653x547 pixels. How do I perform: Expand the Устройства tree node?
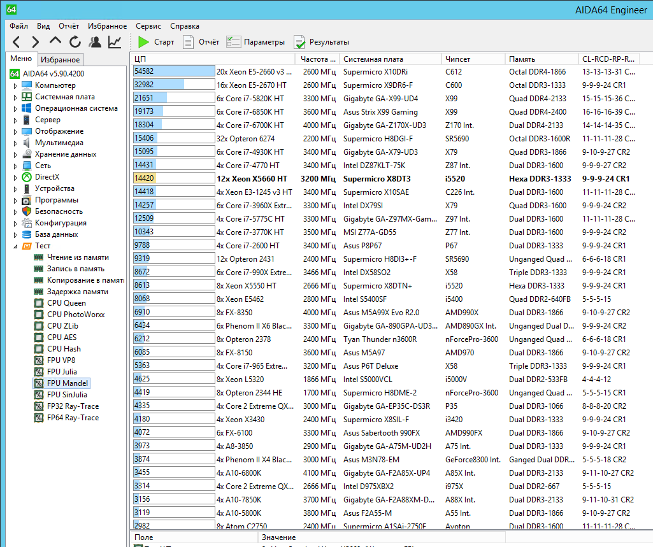[x=15, y=188]
